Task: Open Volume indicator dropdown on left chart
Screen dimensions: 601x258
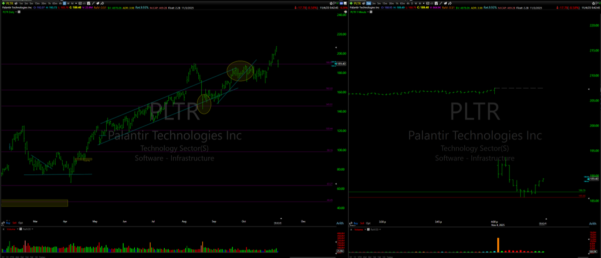Action: (x=18, y=229)
